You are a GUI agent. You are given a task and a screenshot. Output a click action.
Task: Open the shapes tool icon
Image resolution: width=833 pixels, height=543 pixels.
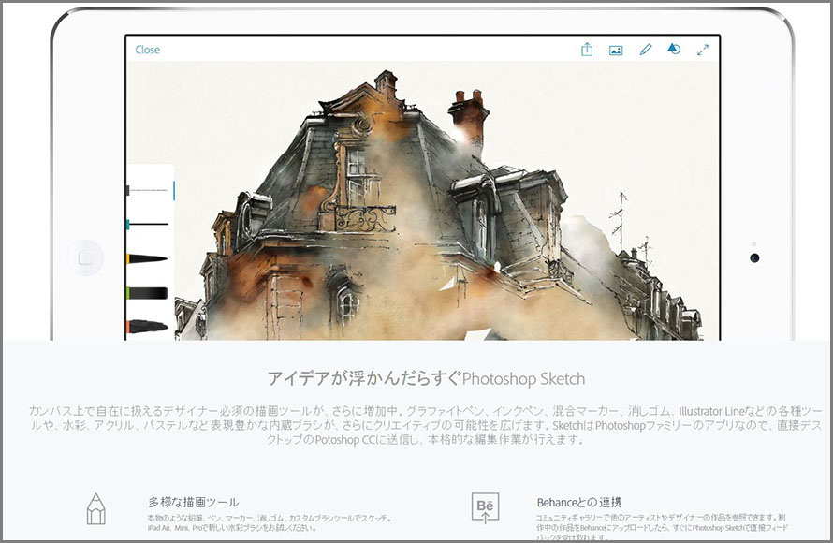674,50
